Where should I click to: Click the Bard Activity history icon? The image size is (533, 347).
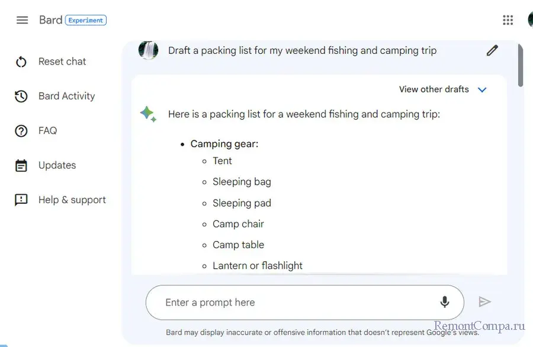pyautogui.click(x=21, y=96)
